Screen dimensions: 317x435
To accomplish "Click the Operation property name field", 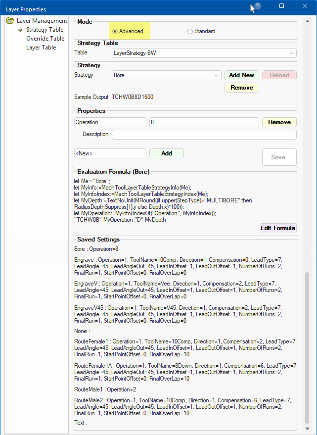I will (110, 122).
